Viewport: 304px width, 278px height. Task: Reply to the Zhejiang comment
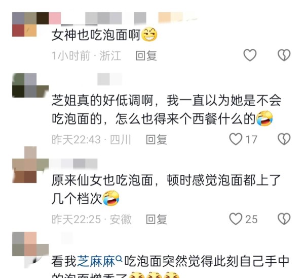(146, 55)
